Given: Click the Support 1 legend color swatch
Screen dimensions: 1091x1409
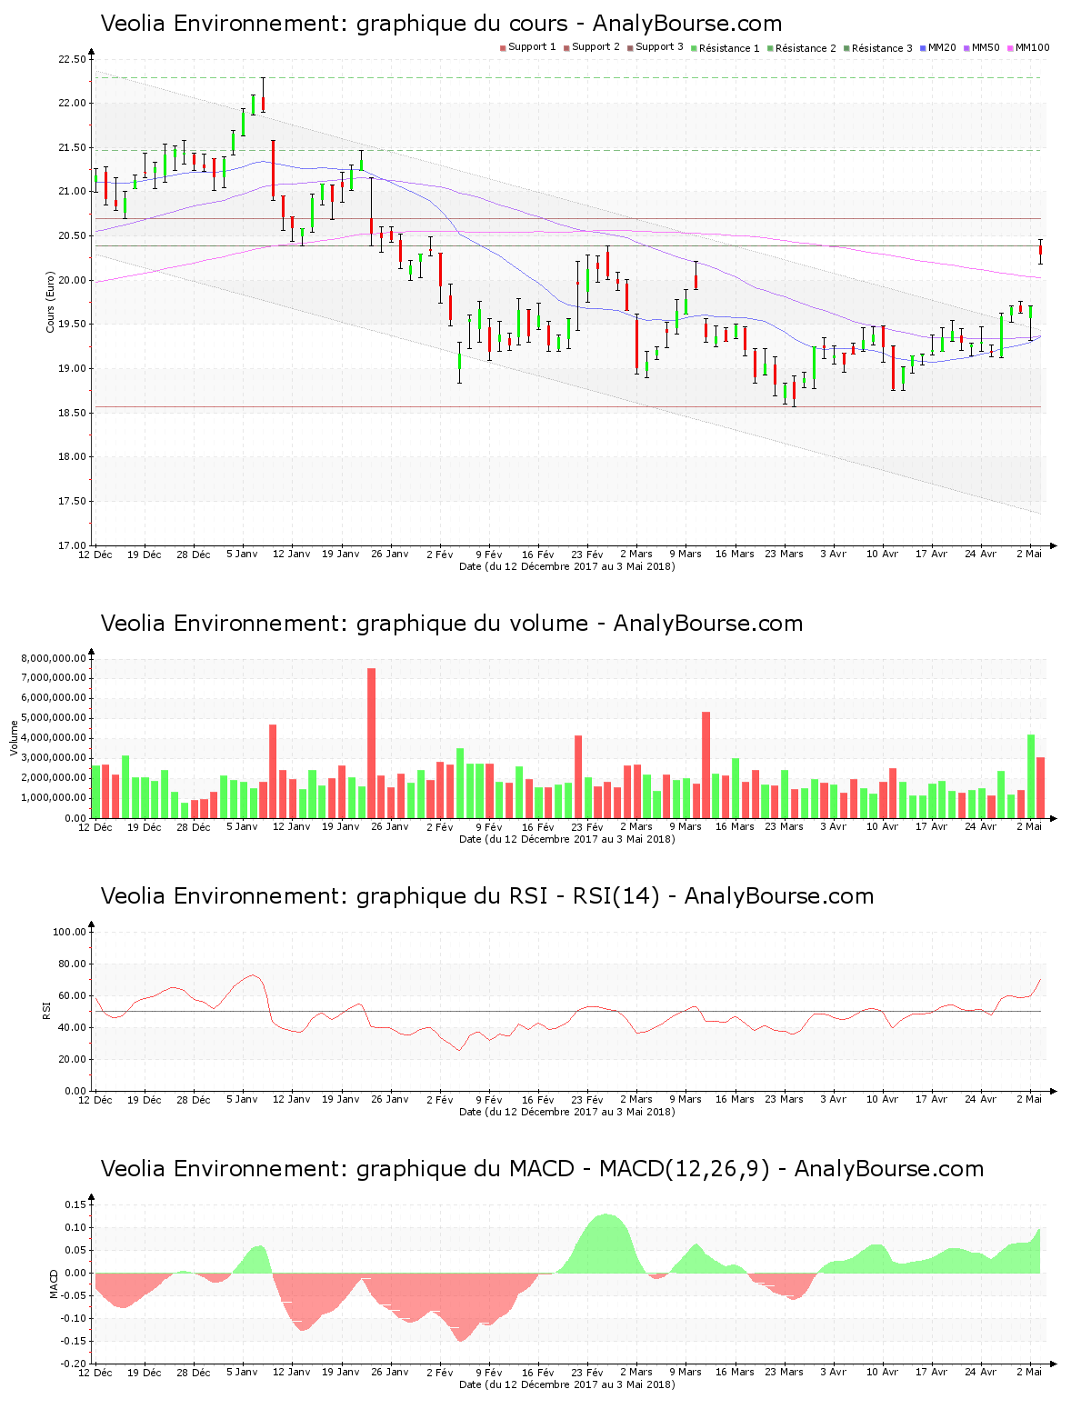Looking at the screenshot, I should coord(503,48).
